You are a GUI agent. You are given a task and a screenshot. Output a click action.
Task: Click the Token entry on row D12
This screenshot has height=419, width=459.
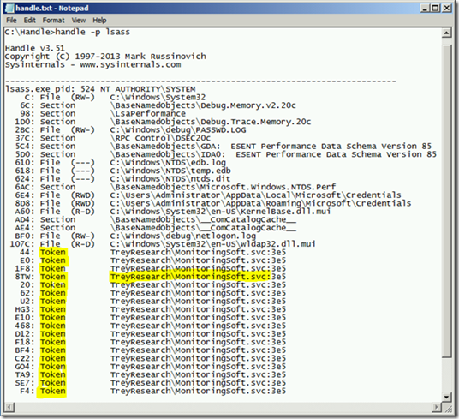point(53,334)
